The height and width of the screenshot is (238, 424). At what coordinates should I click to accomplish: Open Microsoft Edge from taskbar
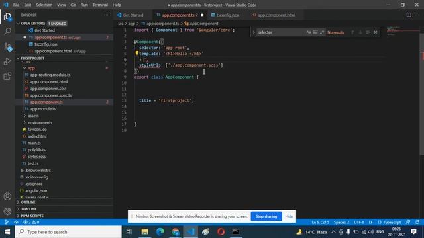click(x=160, y=232)
